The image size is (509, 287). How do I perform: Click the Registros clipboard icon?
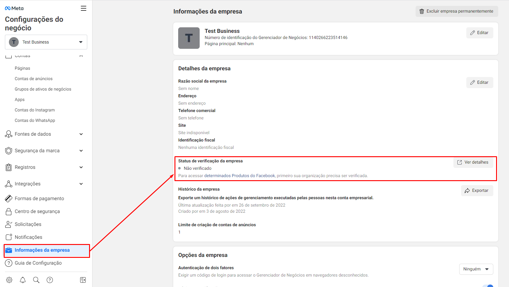click(x=9, y=167)
